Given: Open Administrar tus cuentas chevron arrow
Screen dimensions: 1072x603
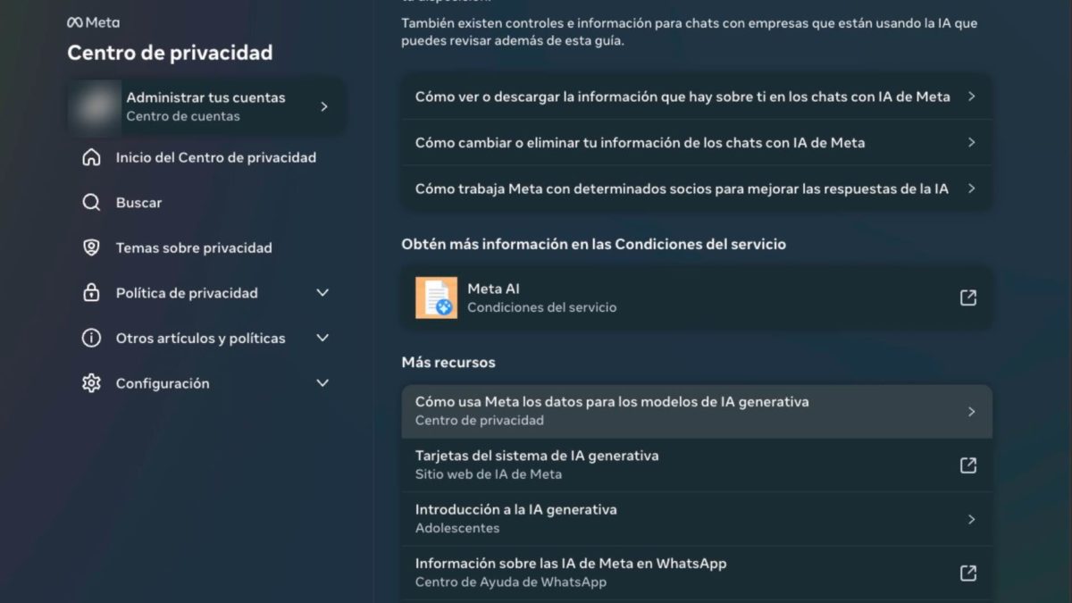Looking at the screenshot, I should [324, 106].
